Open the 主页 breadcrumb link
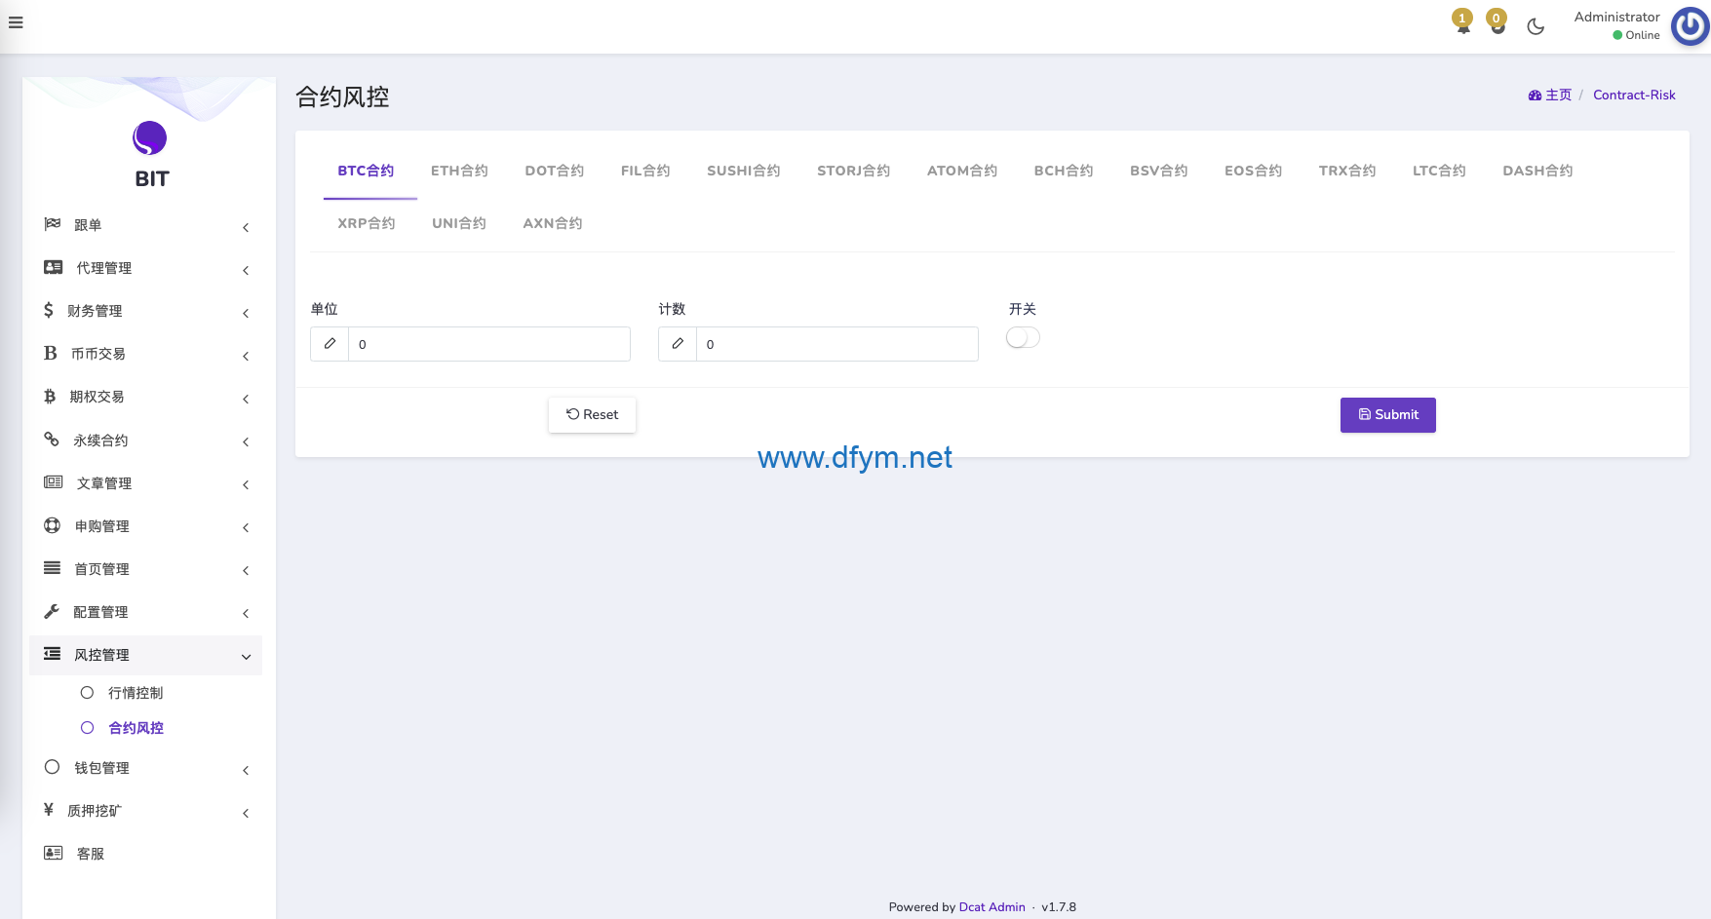This screenshot has width=1711, height=919. [x=1559, y=95]
